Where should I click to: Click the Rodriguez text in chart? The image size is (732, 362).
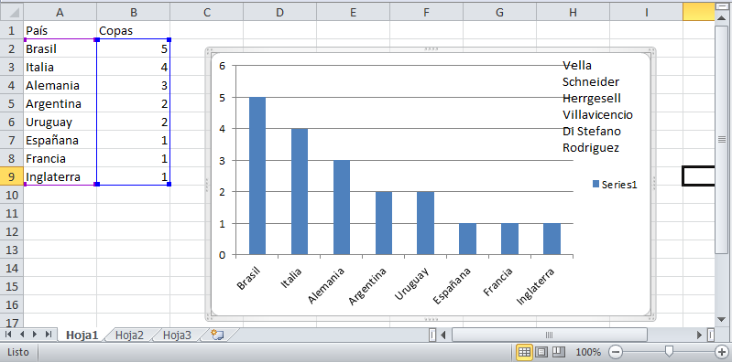pyautogui.click(x=591, y=148)
